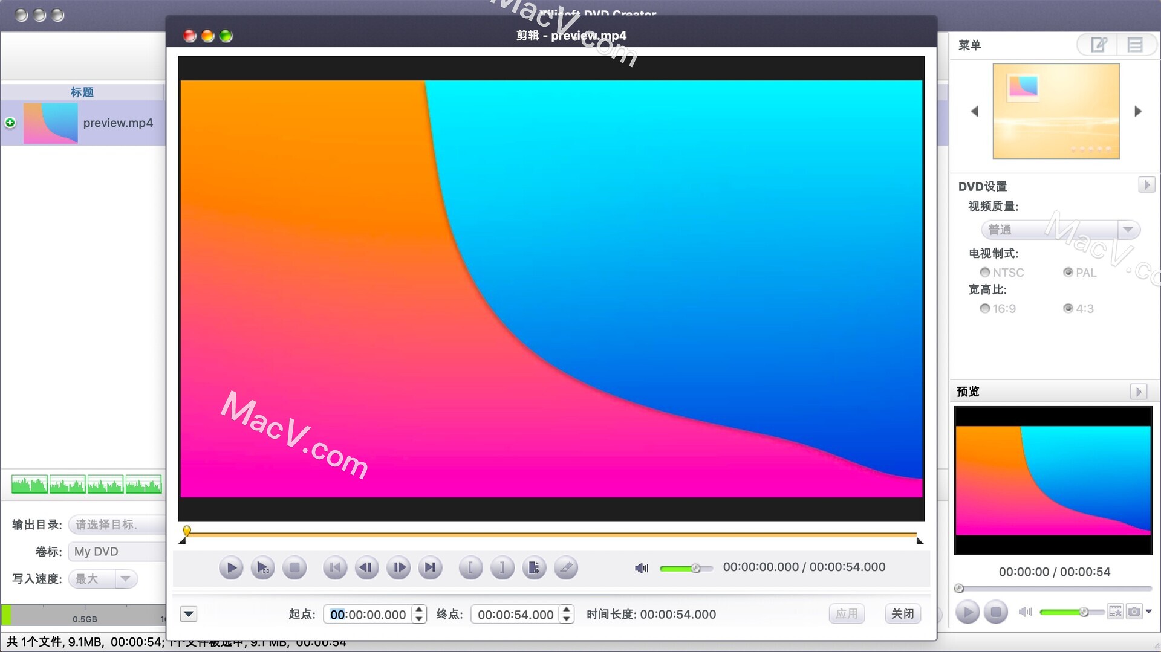
Task: Click the 标题 column header
Action: point(82,92)
